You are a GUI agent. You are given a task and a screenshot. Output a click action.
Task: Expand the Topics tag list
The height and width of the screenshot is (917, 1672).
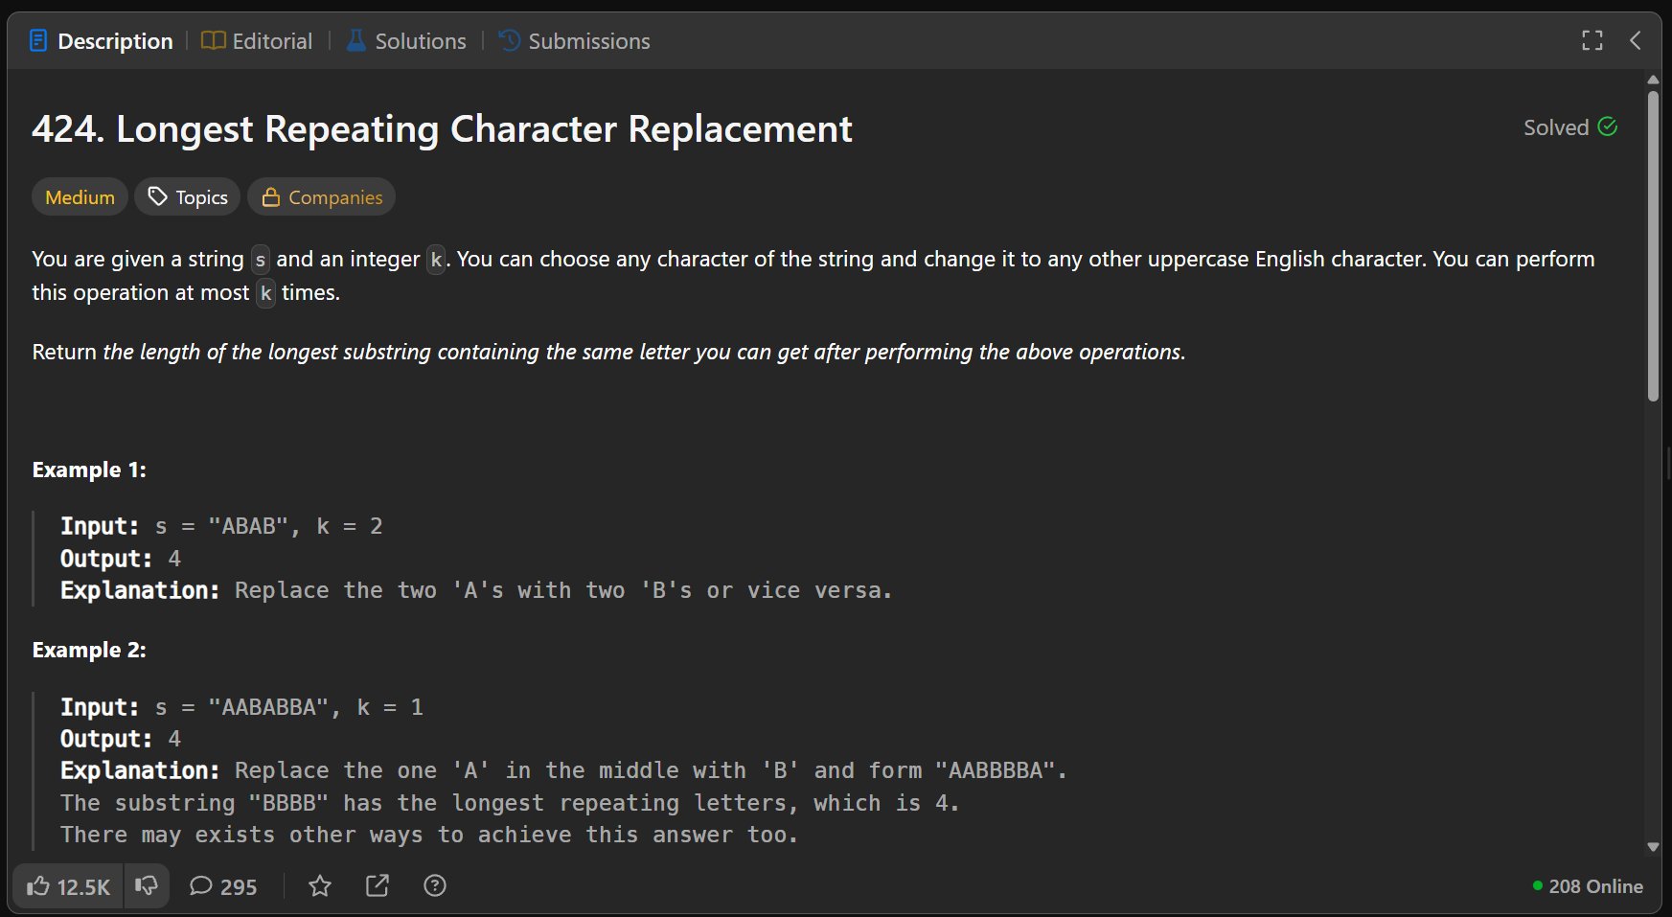click(188, 197)
